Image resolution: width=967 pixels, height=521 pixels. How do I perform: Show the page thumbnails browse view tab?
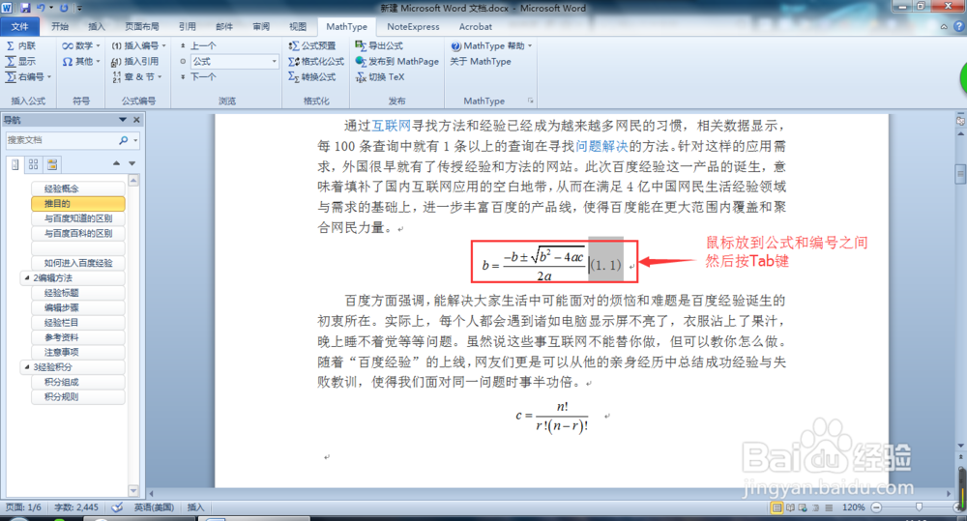tap(34, 164)
